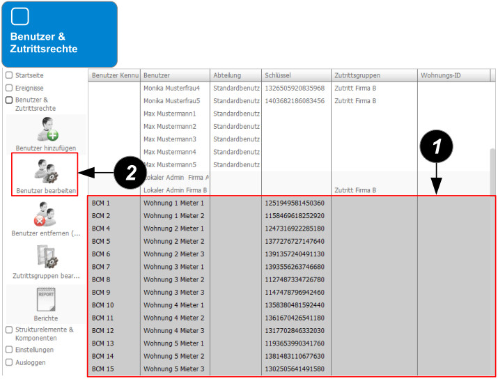Toggle the Startseite checkbox
Screen dimensions: 498x379
pyautogui.click(x=9, y=75)
